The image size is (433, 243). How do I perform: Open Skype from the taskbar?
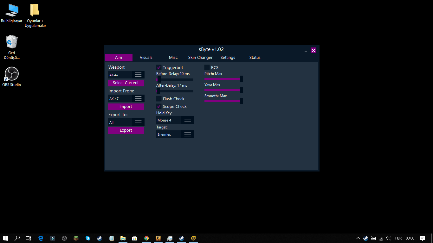[88, 238]
